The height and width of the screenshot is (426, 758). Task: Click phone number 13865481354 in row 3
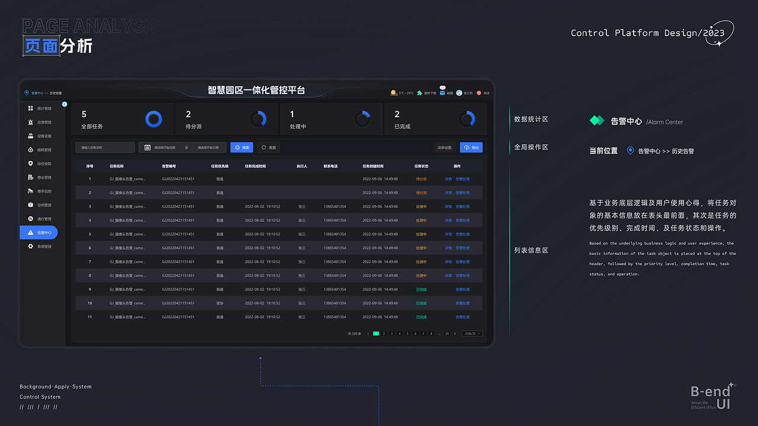[x=335, y=206]
